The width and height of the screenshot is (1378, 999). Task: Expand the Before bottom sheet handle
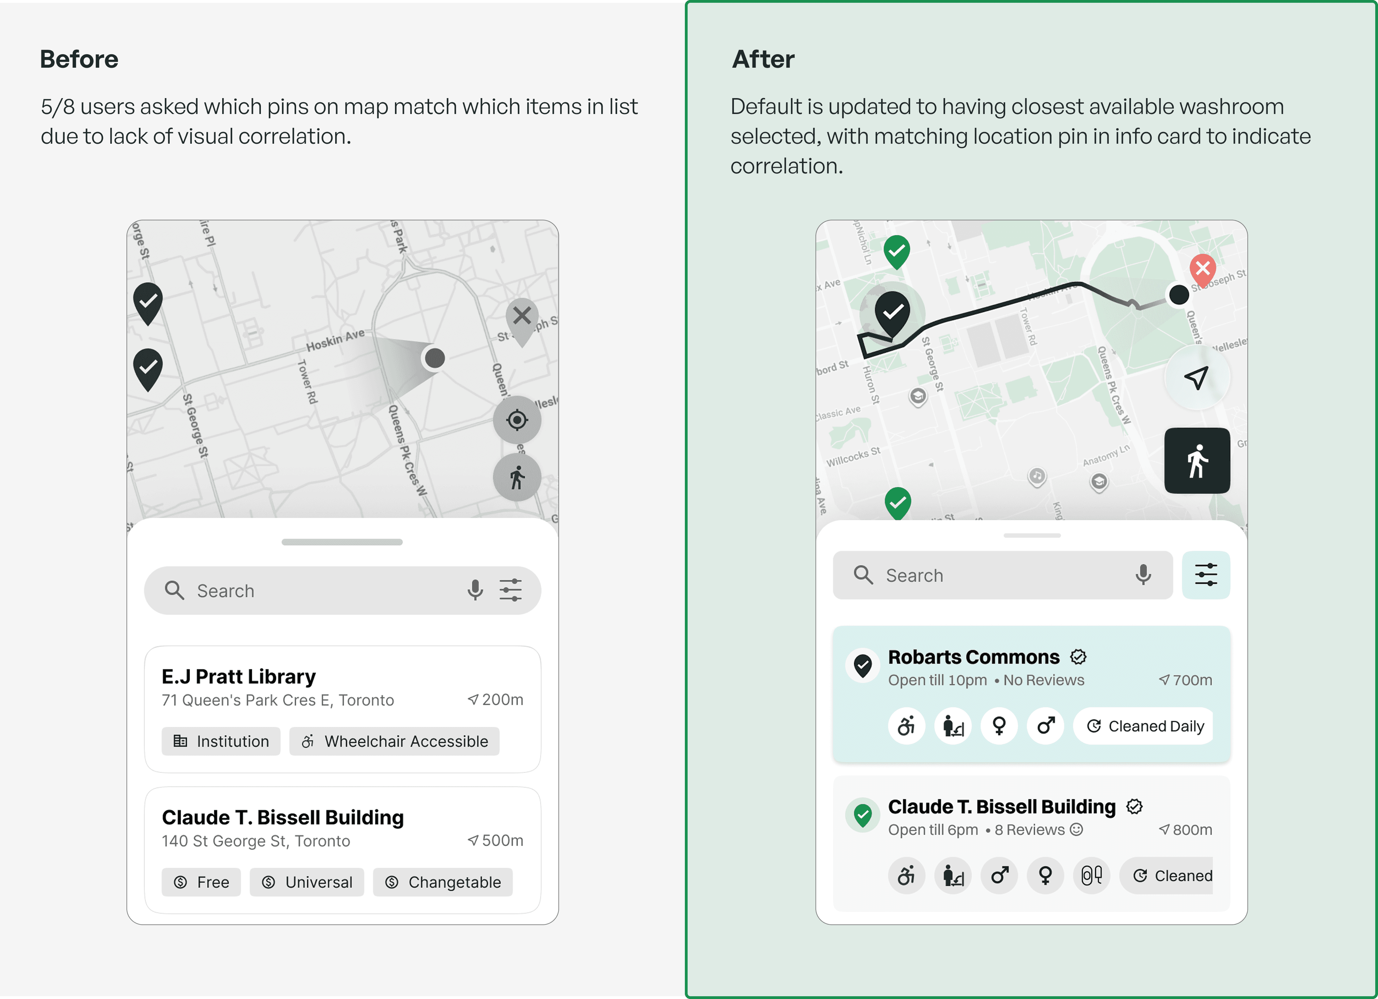(x=342, y=542)
